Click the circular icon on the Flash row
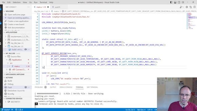Image resolution: width=197 pixels, height=111 pixels. coord(26,87)
